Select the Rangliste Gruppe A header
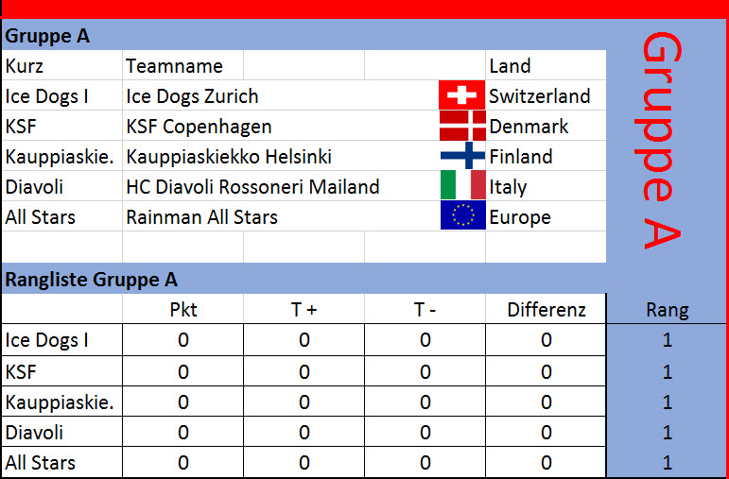Image resolution: width=729 pixels, height=479 pixels. [304, 279]
